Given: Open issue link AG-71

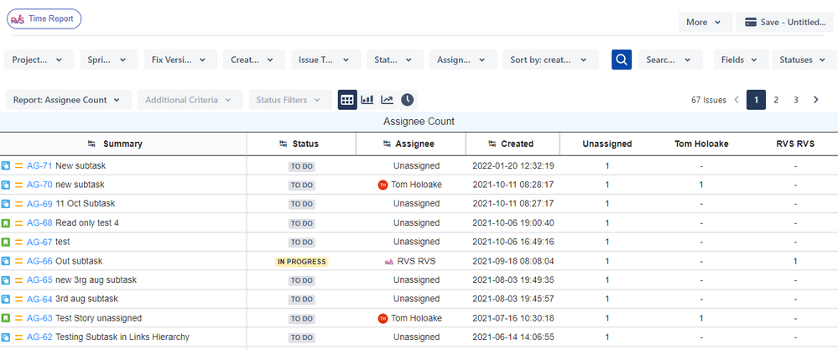Looking at the screenshot, I should click(x=39, y=166).
